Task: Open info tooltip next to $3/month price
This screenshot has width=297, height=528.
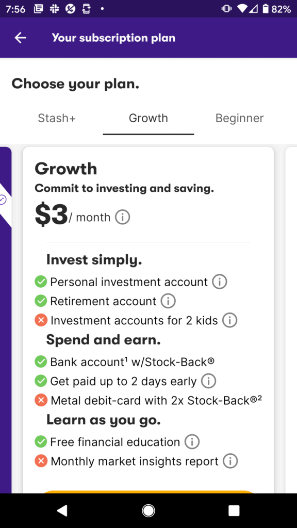Action: pos(122,217)
